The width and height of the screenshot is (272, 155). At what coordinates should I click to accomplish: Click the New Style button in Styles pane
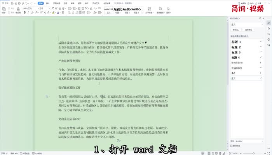236,30
